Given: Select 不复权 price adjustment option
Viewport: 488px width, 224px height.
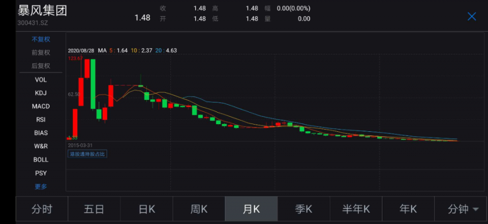Looking at the screenshot, I should point(41,39).
